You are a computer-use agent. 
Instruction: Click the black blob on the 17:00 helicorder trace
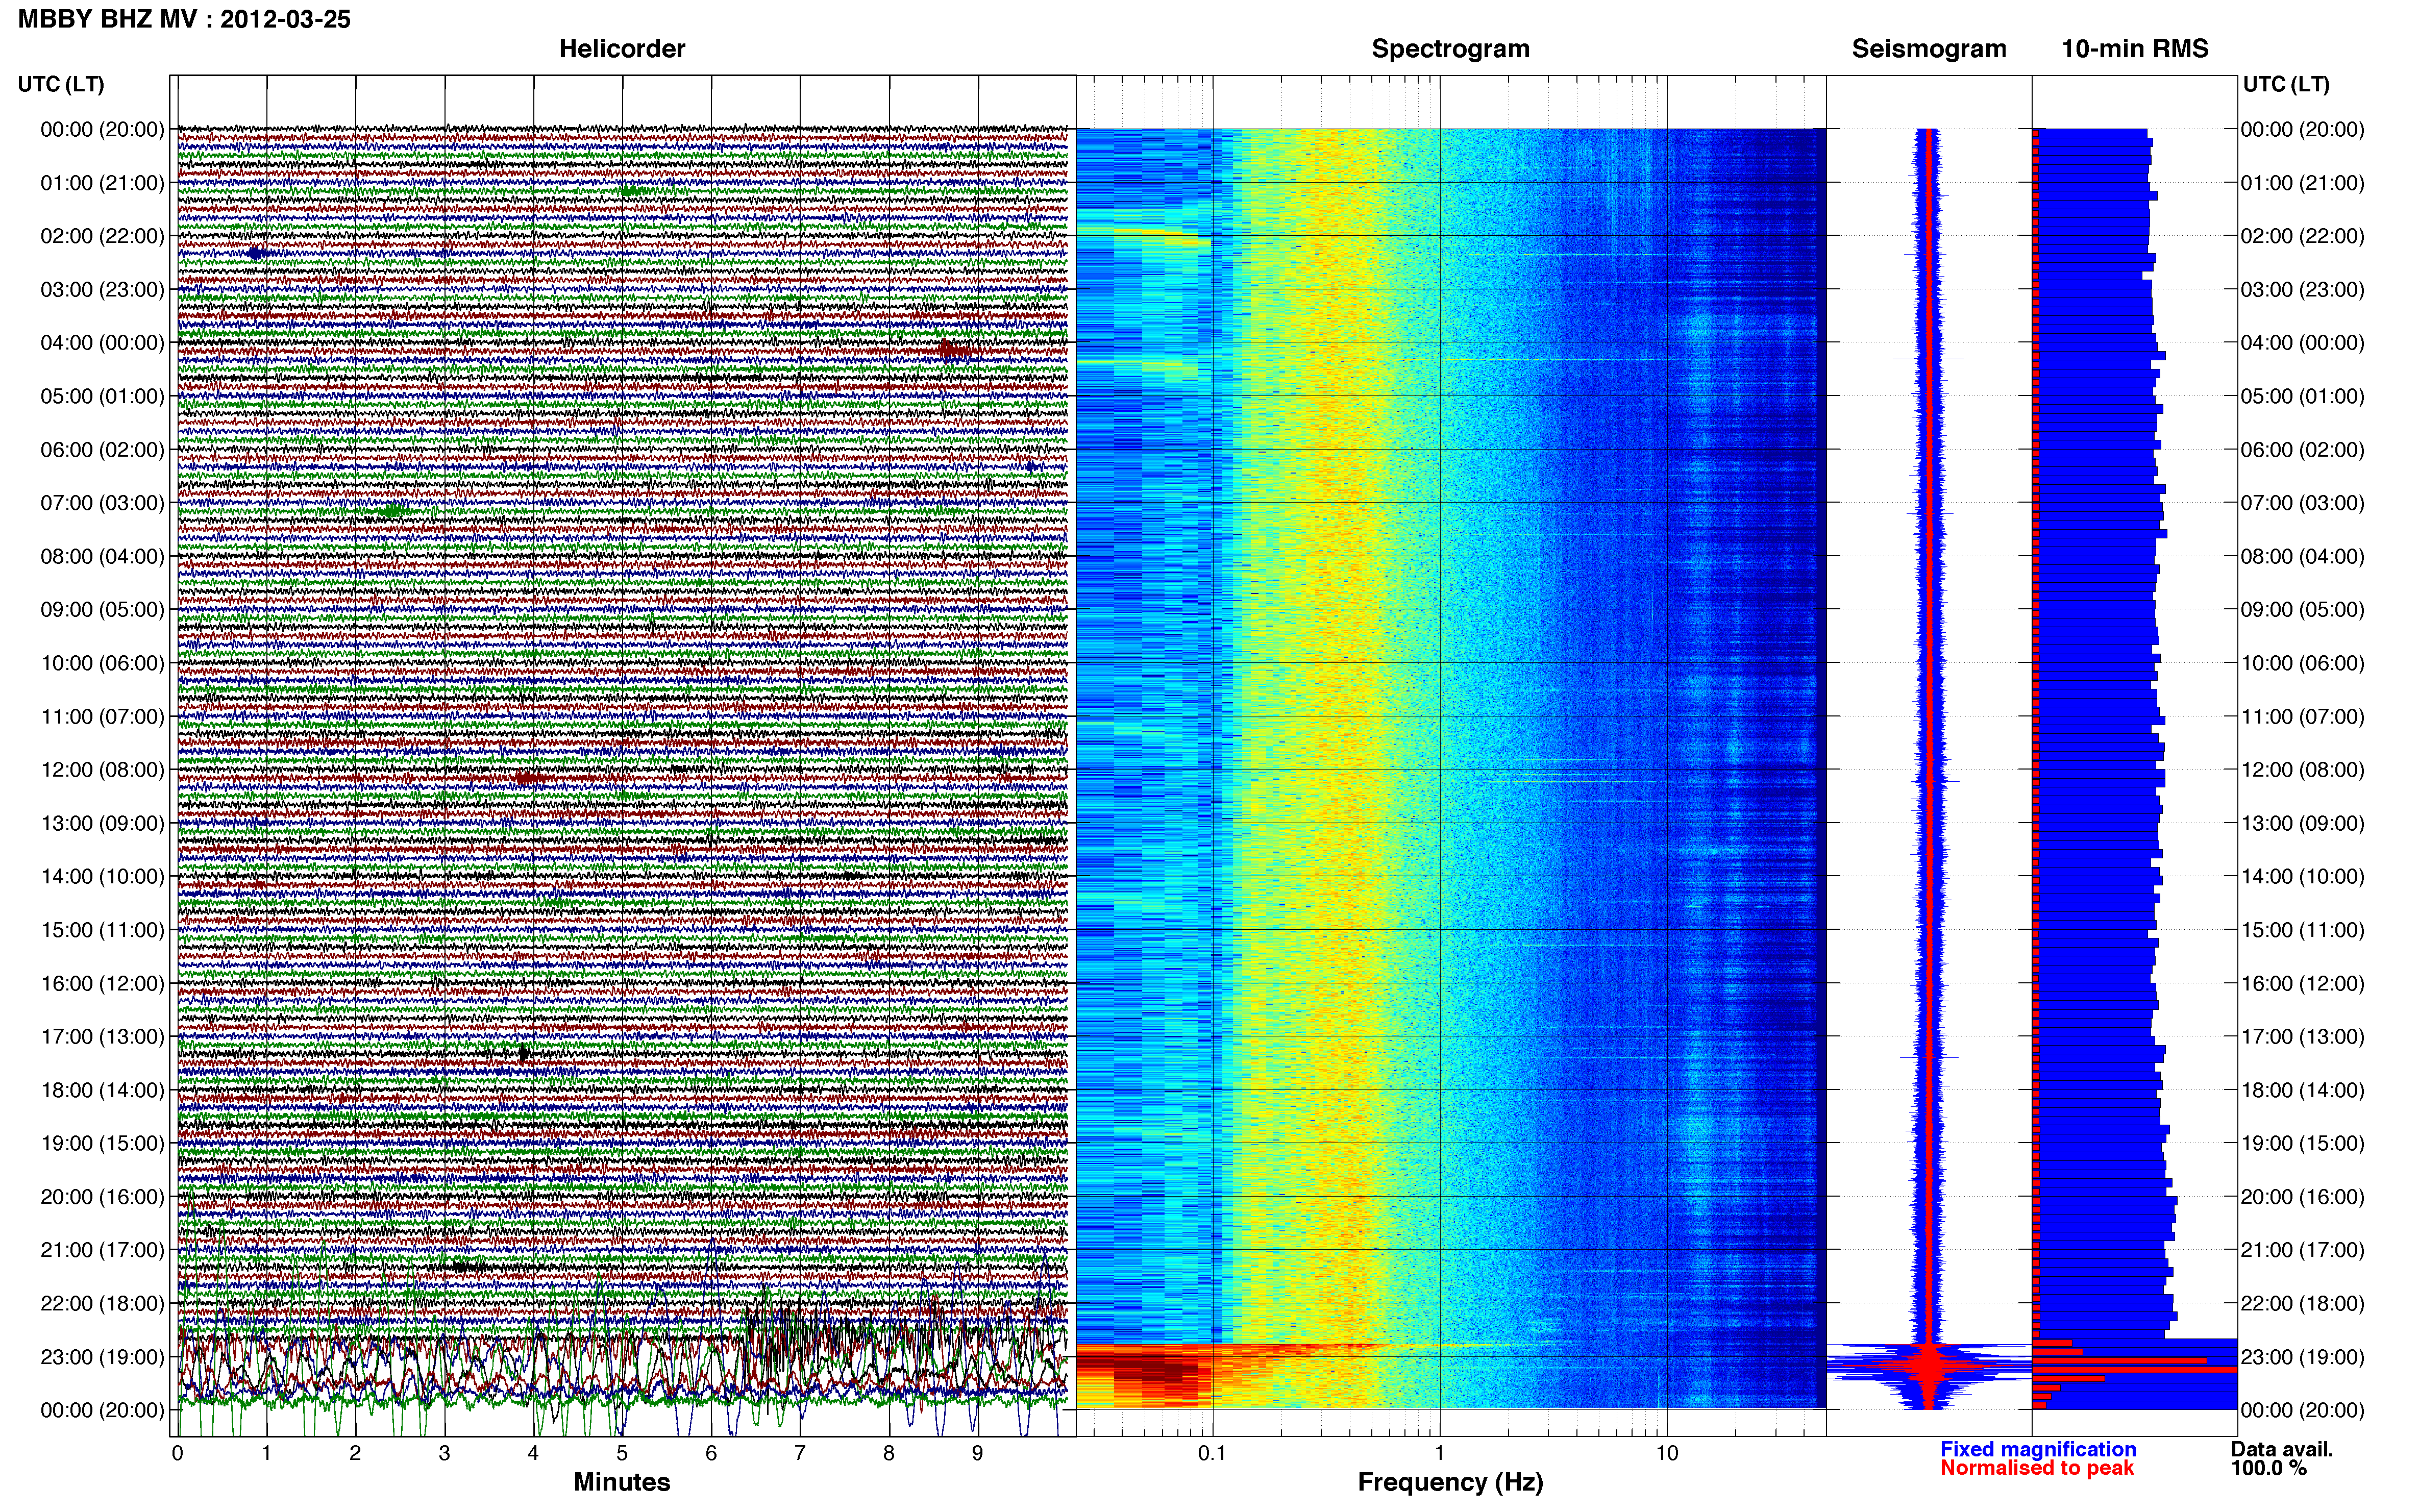[x=523, y=1053]
